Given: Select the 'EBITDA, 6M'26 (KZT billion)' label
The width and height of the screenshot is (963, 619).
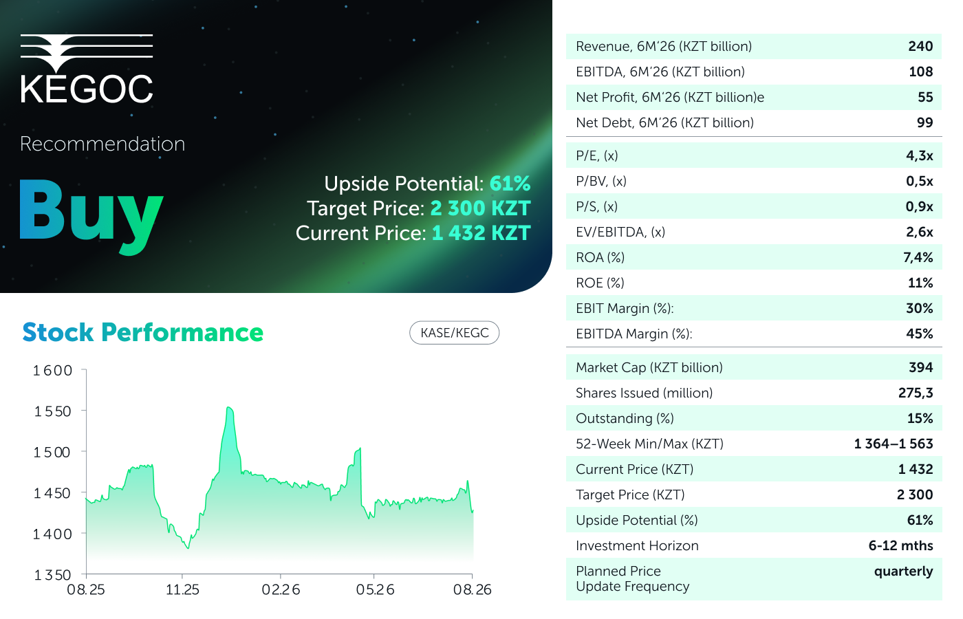Looking at the screenshot, I should pyautogui.click(x=660, y=72).
